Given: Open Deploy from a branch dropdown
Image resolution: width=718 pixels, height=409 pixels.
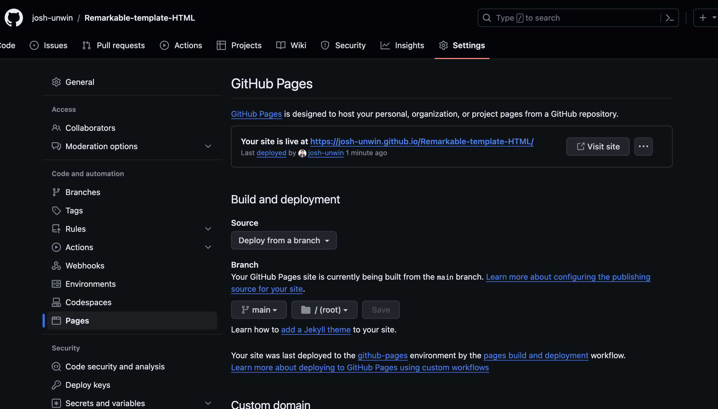Looking at the screenshot, I should tap(284, 240).
